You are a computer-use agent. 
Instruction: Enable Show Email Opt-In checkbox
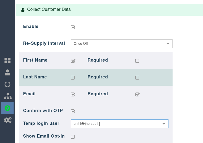point(73,137)
